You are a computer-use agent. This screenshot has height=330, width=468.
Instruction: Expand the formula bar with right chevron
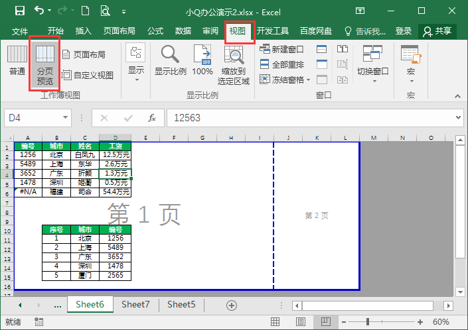459,118
